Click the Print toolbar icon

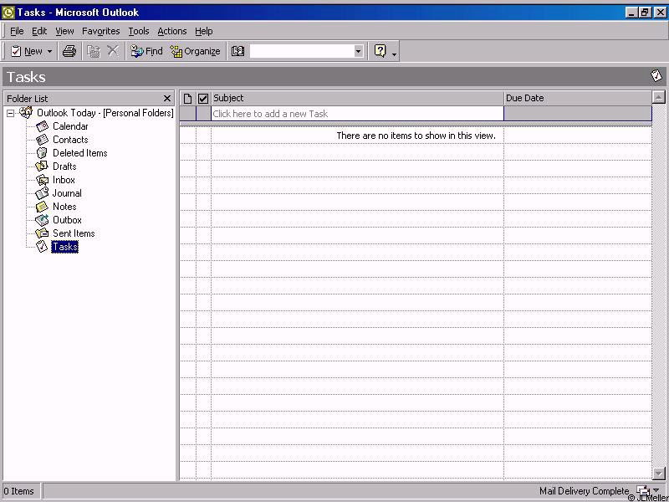69,51
